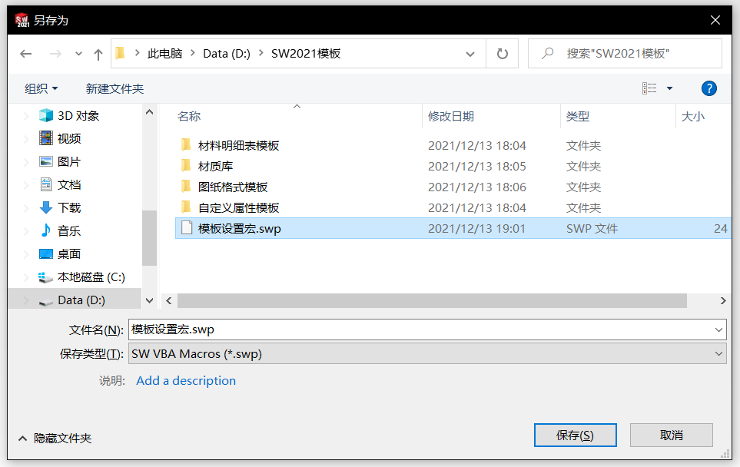This screenshot has width=740, height=467.
Task: Expand the Data (D:) tree node
Action: click(x=26, y=300)
